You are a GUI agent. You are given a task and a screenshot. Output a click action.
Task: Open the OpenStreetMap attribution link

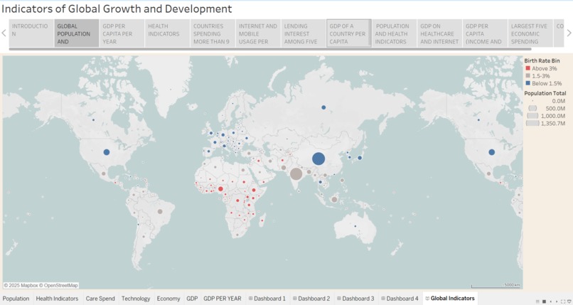pyautogui.click(x=60, y=285)
